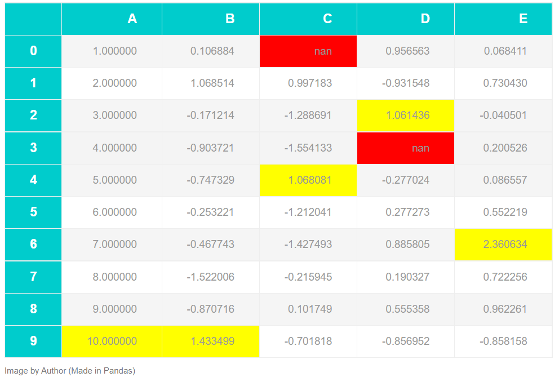
Task: Select the yellow cell containing 2.360634
Action: pyautogui.click(x=523, y=245)
